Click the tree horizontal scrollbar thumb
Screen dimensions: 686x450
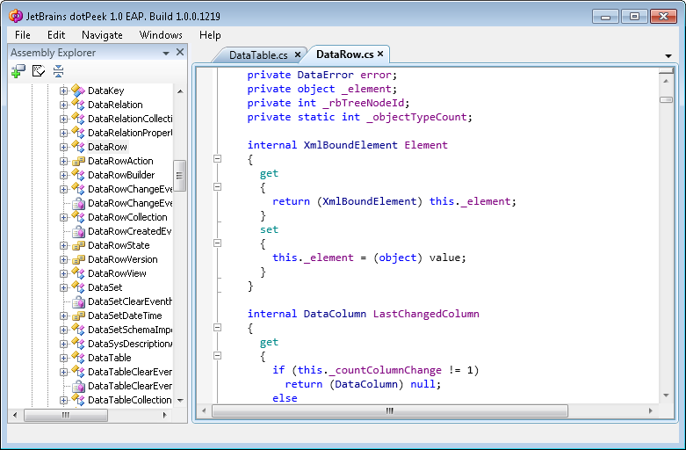(66, 415)
